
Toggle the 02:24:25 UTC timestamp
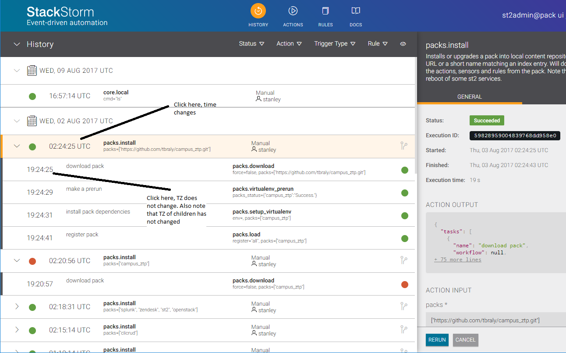pyautogui.click(x=70, y=146)
